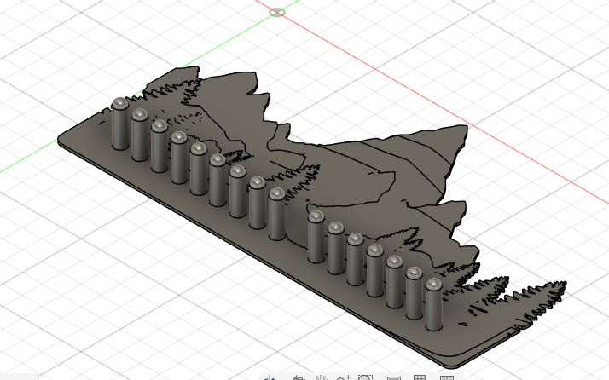Activate the zoom window icon in navigation bar
Image resolution: width=609 pixels, height=380 pixels.
click(x=365, y=377)
